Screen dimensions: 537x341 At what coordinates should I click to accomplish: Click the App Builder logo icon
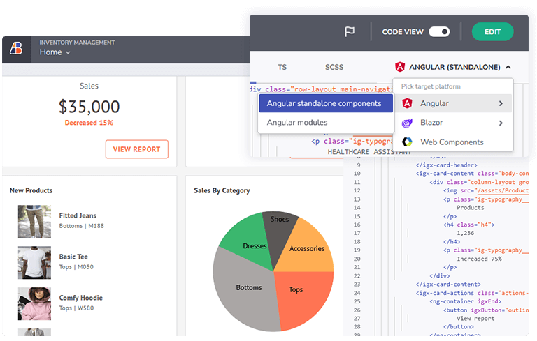16,48
